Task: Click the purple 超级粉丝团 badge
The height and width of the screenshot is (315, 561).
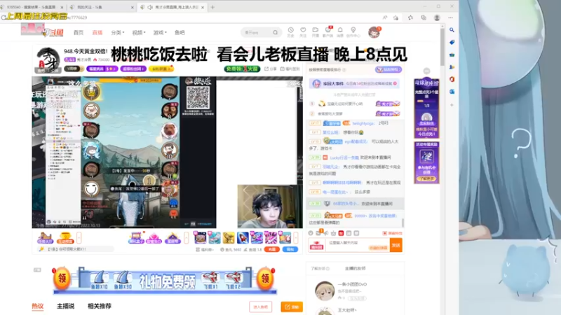Action: (x=133, y=69)
